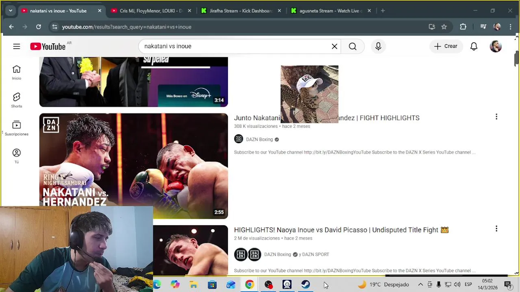Open Junto Nakatani FIGHT HIGHLIGHTS title
The width and height of the screenshot is (520, 292).
(327, 118)
